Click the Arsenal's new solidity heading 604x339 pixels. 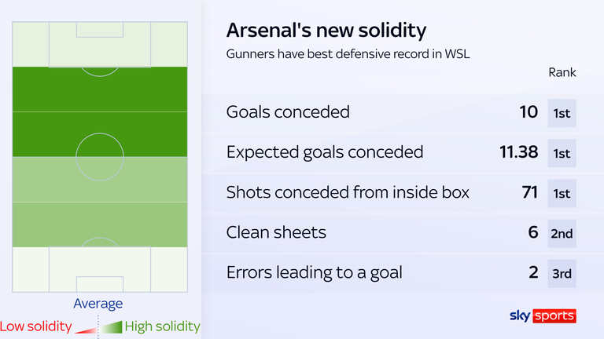coord(326,31)
